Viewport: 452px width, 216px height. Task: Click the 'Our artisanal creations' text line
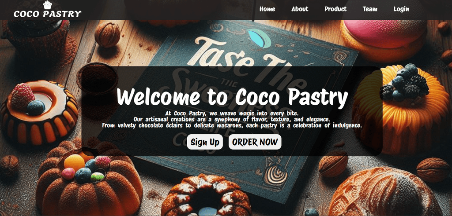pos(232,119)
